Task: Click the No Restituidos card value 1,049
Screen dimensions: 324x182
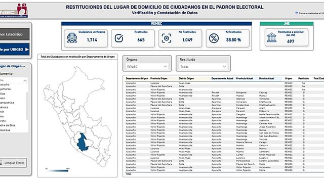Action: [x=187, y=40]
